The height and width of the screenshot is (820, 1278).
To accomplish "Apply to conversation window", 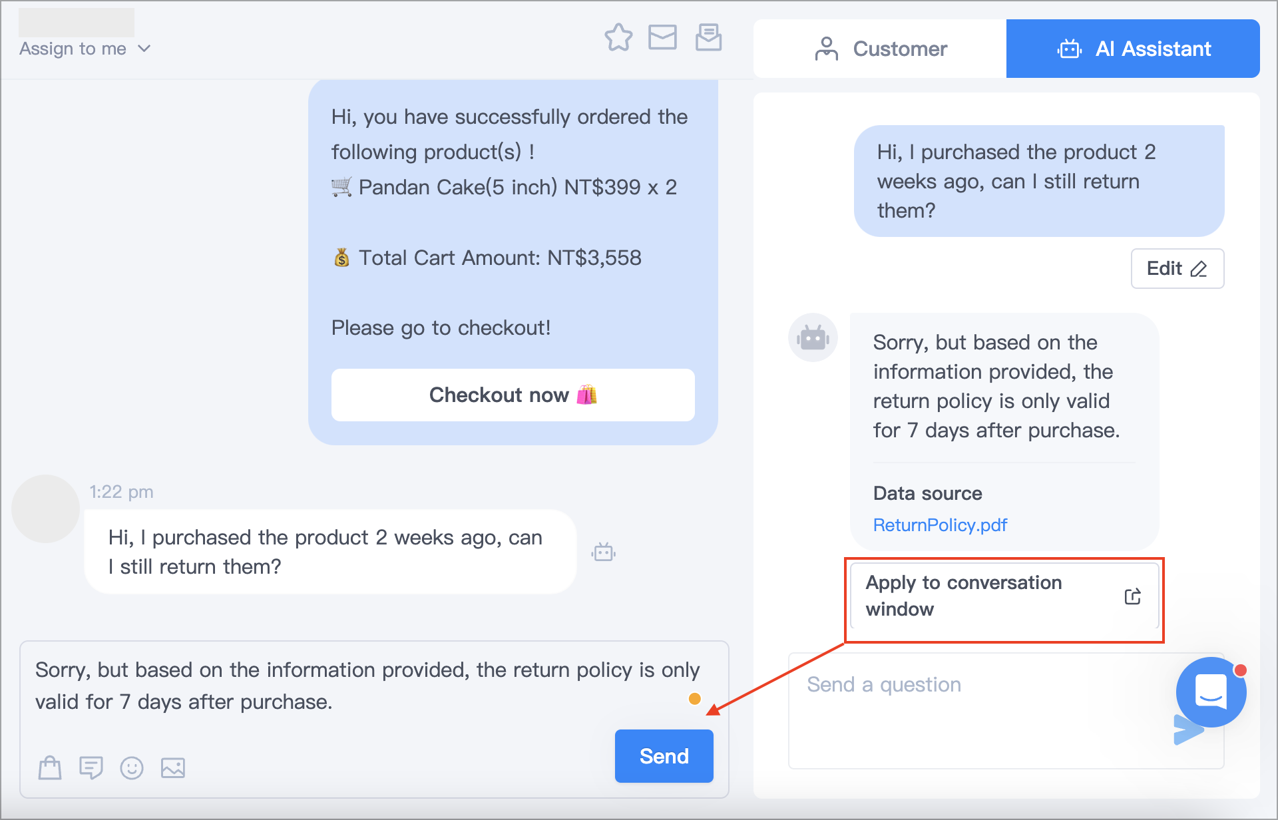I will [x=1004, y=596].
